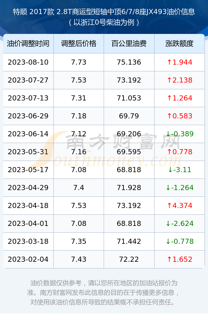Viewport: 208px width, 320px height.
Task: Select the 2023-08-10 date cell
Action: [x=28, y=62]
